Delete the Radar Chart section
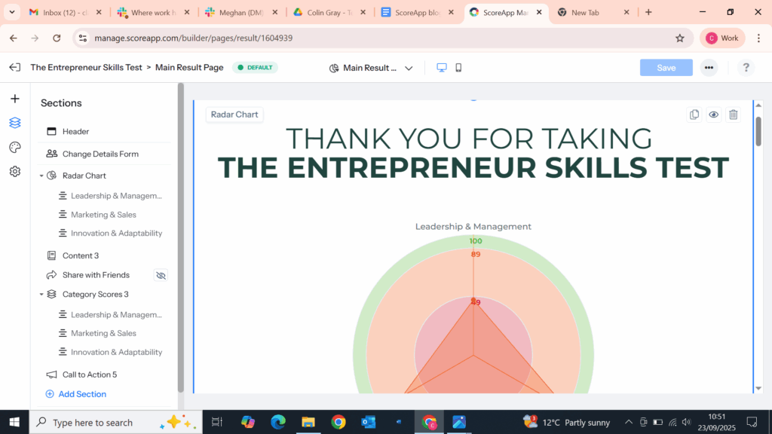Screen dimensions: 772x434 [733, 114]
